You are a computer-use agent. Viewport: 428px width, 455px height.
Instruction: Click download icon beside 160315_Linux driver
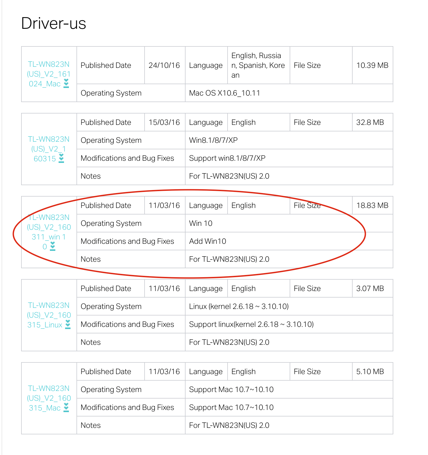pyautogui.click(x=68, y=324)
